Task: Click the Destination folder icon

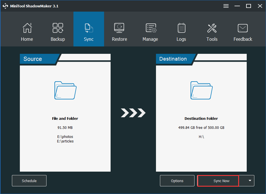Action: click(201, 90)
